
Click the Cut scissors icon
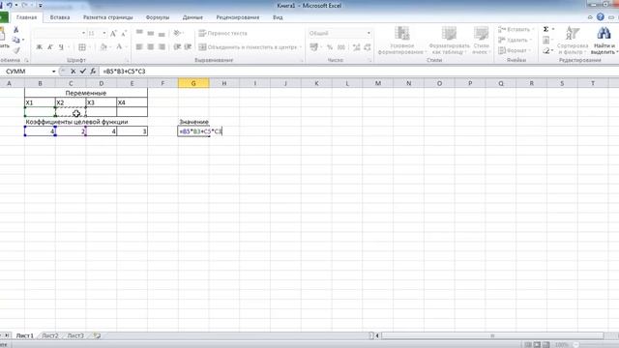point(16,30)
